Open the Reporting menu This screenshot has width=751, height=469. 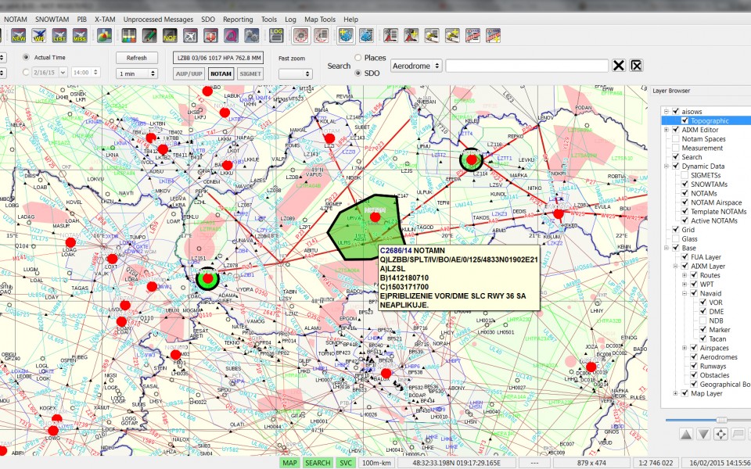point(238,19)
